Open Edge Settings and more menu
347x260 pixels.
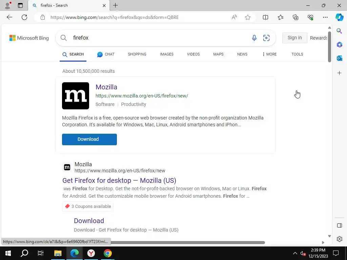[325, 17]
